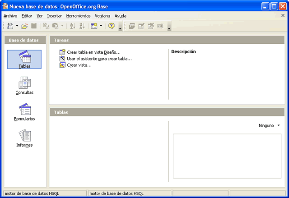
Task: Close the document with the menu bar X
Action: click(x=283, y=15)
